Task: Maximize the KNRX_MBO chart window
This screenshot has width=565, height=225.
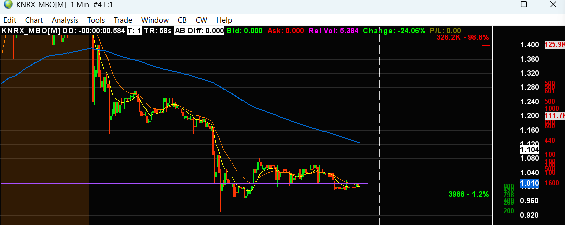Action: pos(524,4)
